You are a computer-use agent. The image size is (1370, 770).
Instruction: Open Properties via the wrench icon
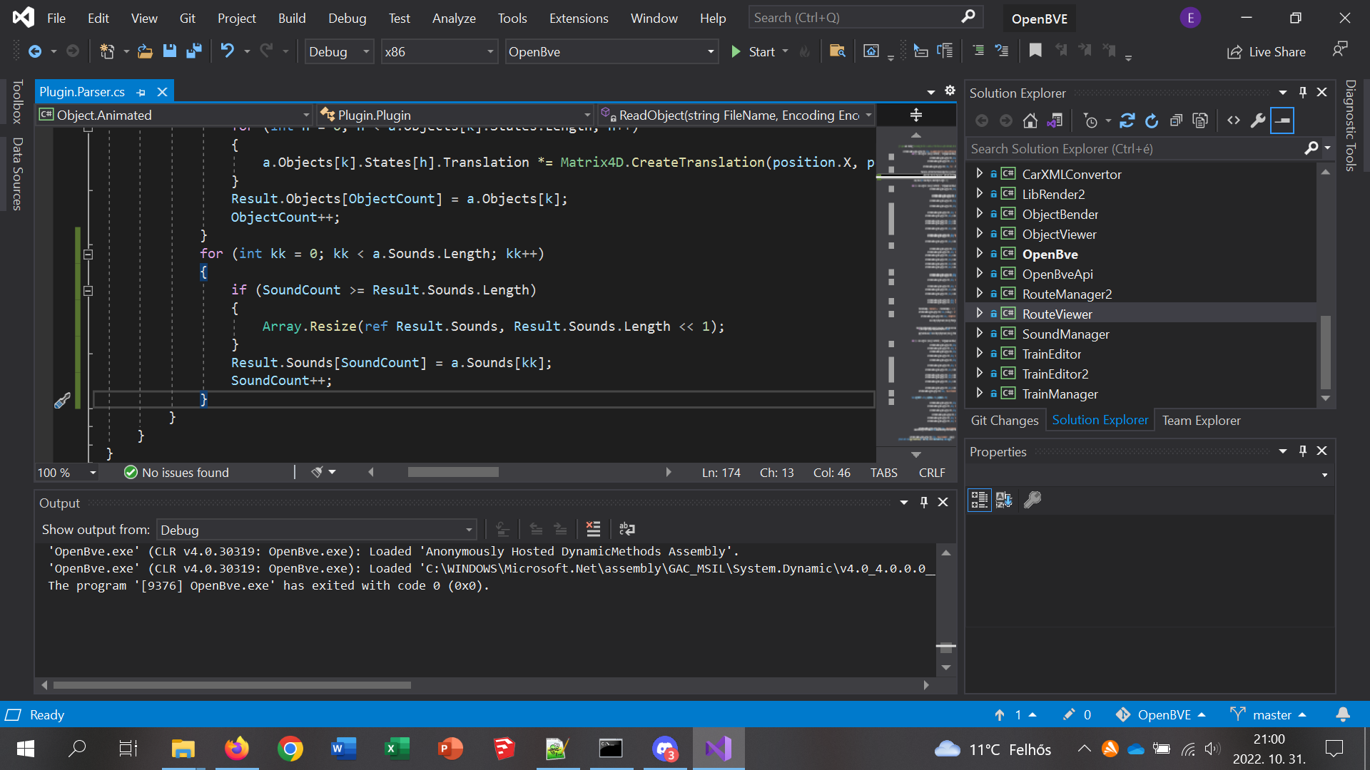tap(1258, 120)
